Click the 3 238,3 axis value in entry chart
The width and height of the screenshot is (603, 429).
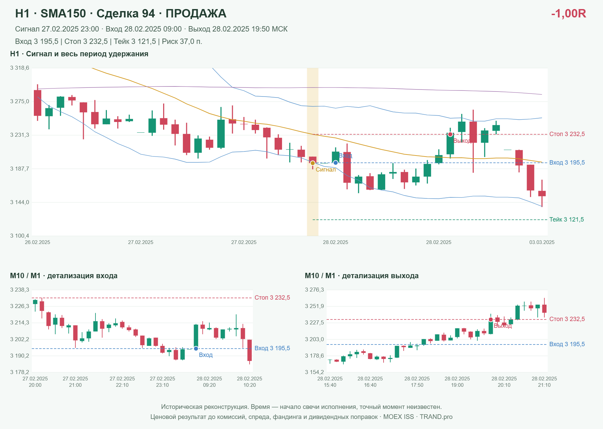click(19, 290)
